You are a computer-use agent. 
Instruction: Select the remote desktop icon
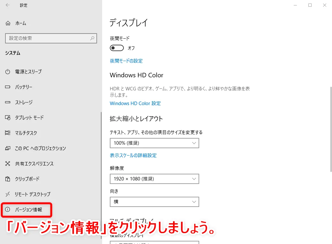coord(8,194)
